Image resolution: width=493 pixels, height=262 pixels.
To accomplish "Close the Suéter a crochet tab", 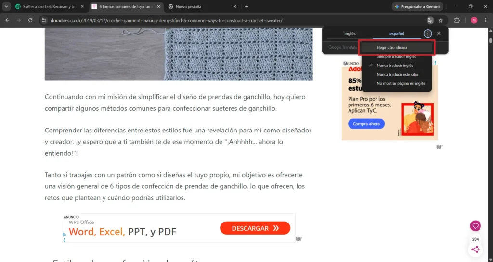I will 82,6.
